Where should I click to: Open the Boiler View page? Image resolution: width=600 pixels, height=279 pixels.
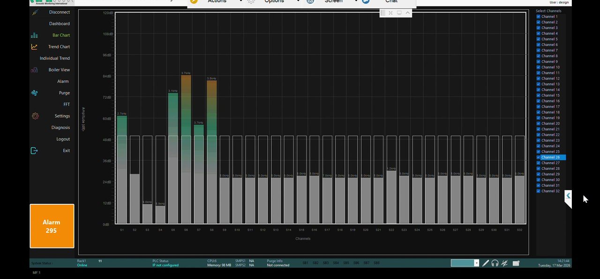coord(59,70)
